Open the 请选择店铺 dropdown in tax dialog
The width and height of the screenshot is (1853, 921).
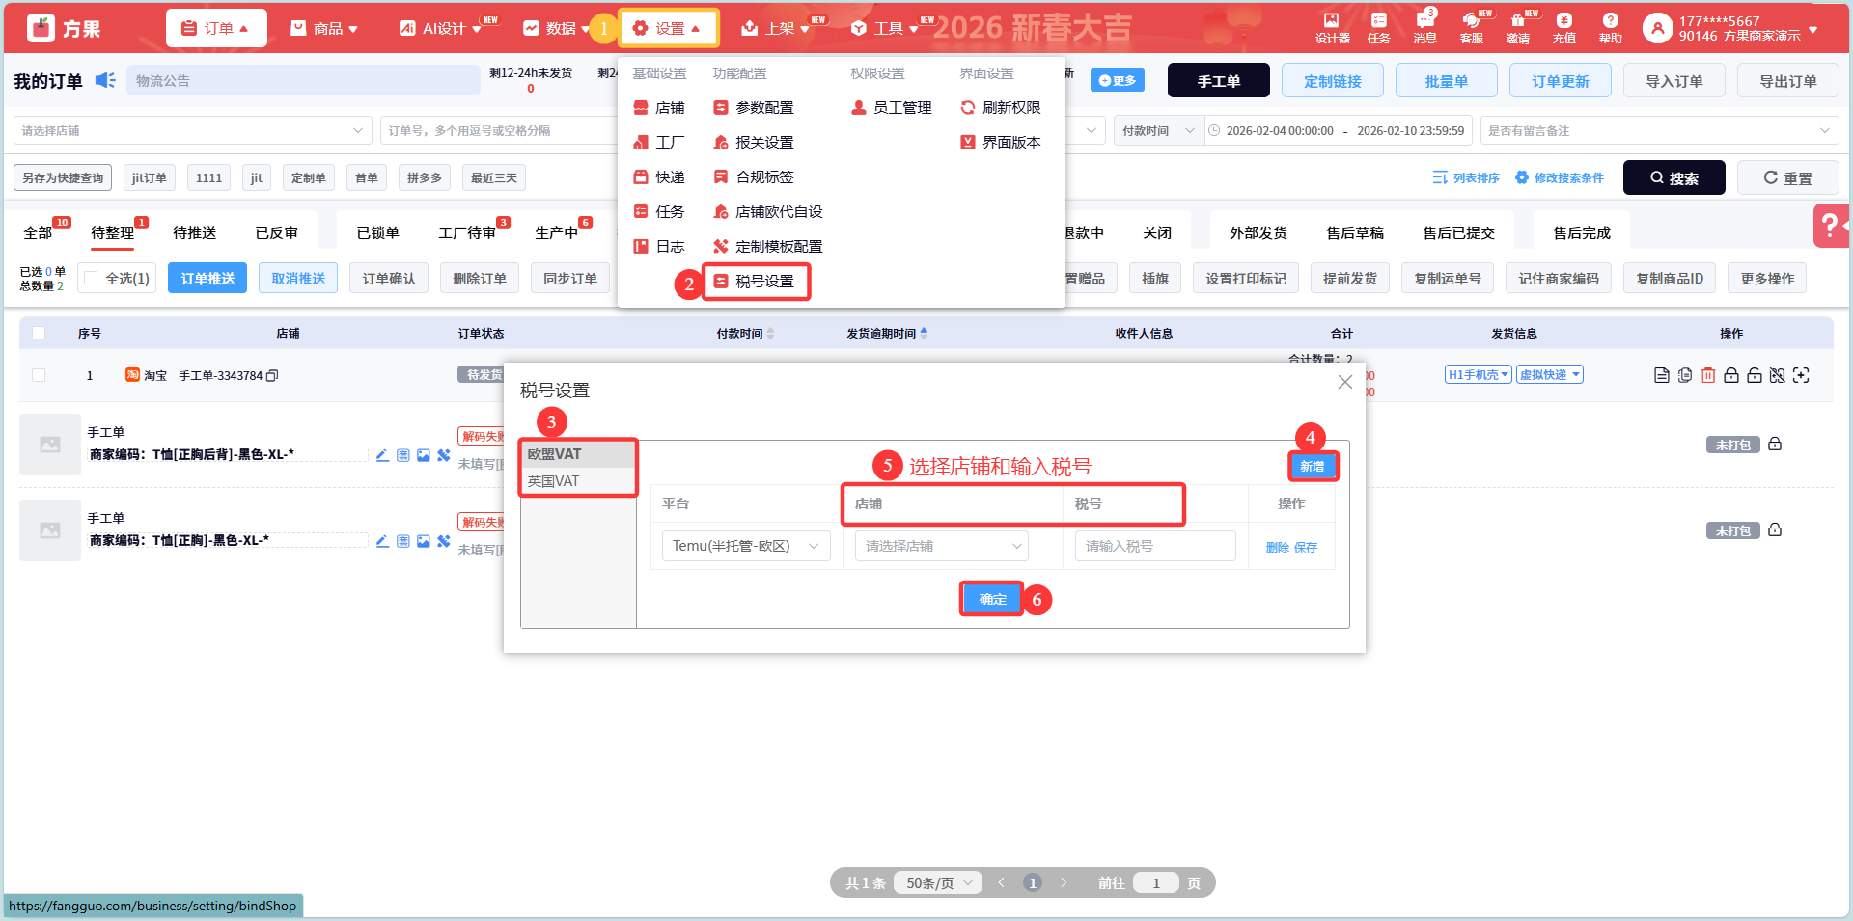pos(942,546)
